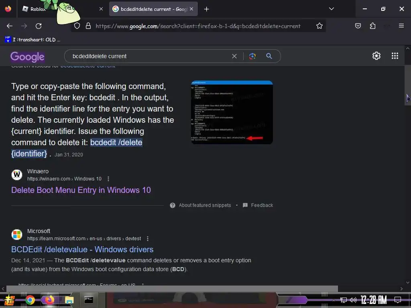The height and width of the screenshot is (308, 411).
Task: Click the vertical scrollbar thumb
Action: coord(408,85)
